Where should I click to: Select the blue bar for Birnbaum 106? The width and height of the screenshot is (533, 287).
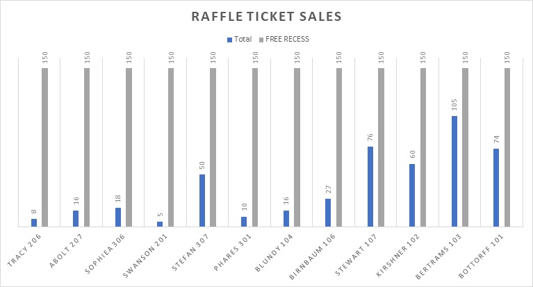click(328, 212)
